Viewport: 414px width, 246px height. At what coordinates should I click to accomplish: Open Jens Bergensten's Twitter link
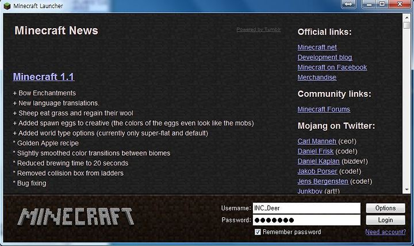pyautogui.click(x=323, y=181)
